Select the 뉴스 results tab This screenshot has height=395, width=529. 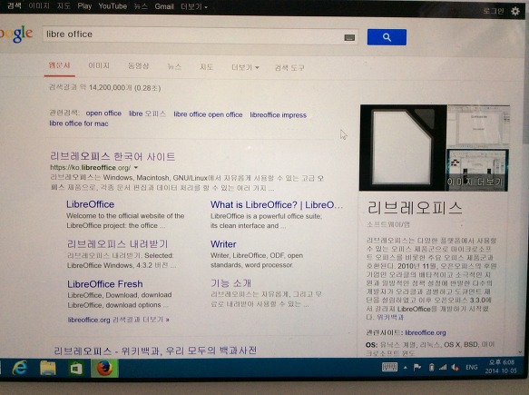click(174, 66)
